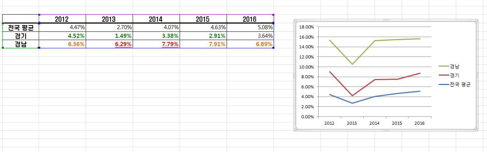
Task: Select the 18.00% label on chart's vertical axis
Action: click(x=305, y=27)
